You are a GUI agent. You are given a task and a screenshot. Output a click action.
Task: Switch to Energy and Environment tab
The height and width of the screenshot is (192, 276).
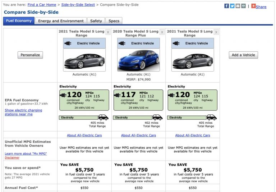pos(61,21)
